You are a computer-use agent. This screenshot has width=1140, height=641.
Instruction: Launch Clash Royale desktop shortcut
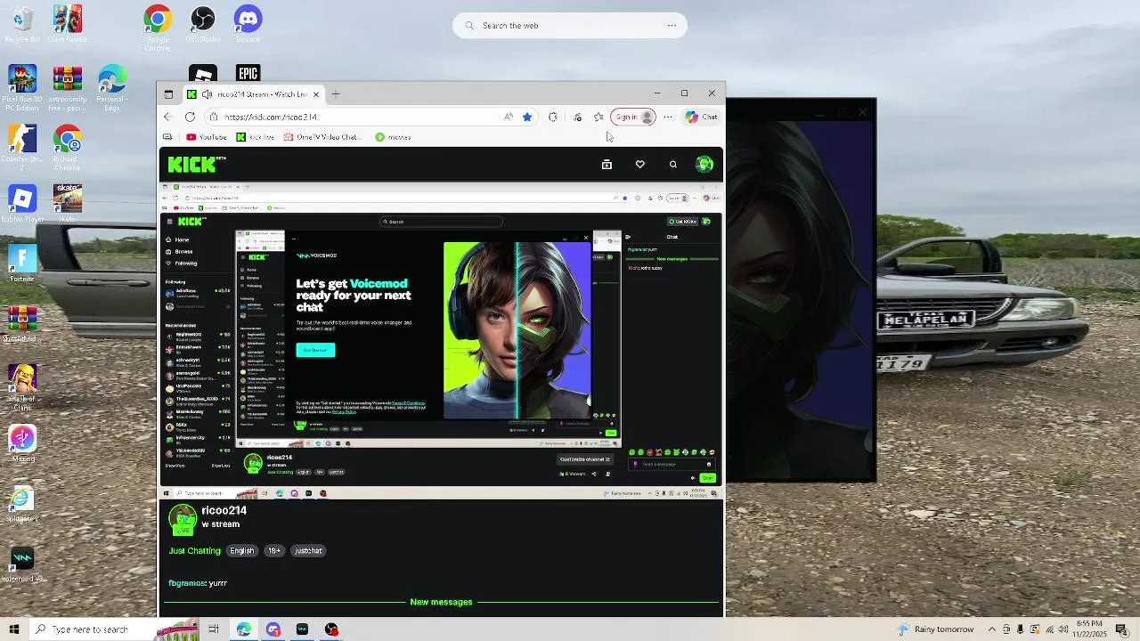pyautogui.click(x=67, y=24)
